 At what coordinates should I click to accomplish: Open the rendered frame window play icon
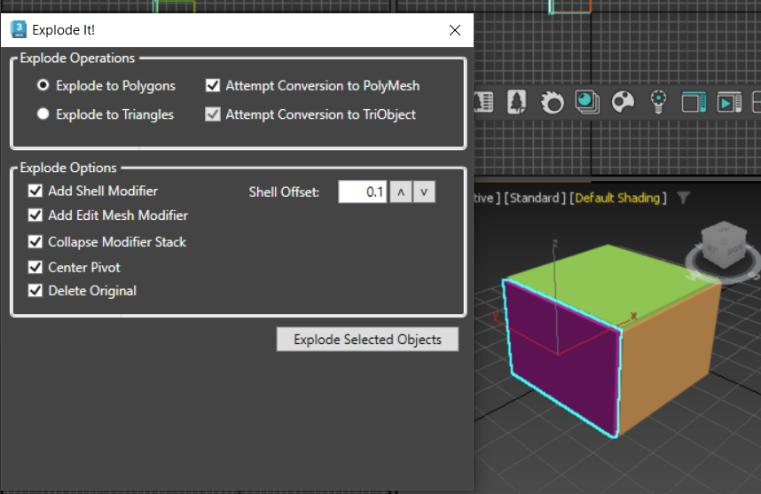(729, 103)
